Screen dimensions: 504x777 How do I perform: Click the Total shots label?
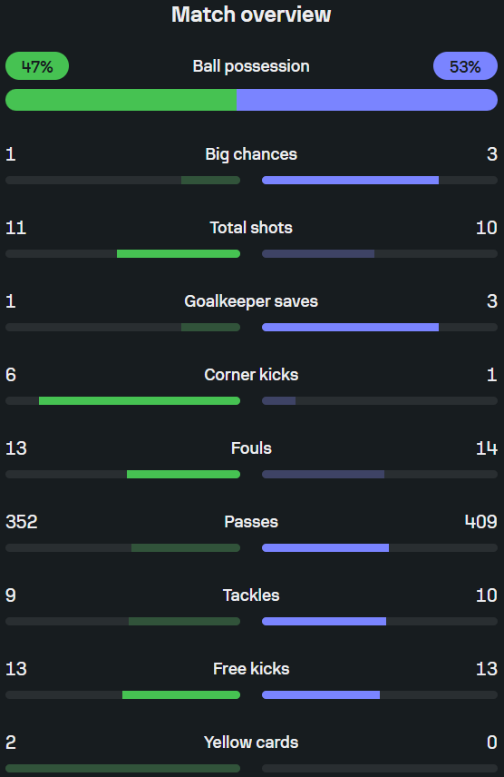pyautogui.click(x=251, y=228)
